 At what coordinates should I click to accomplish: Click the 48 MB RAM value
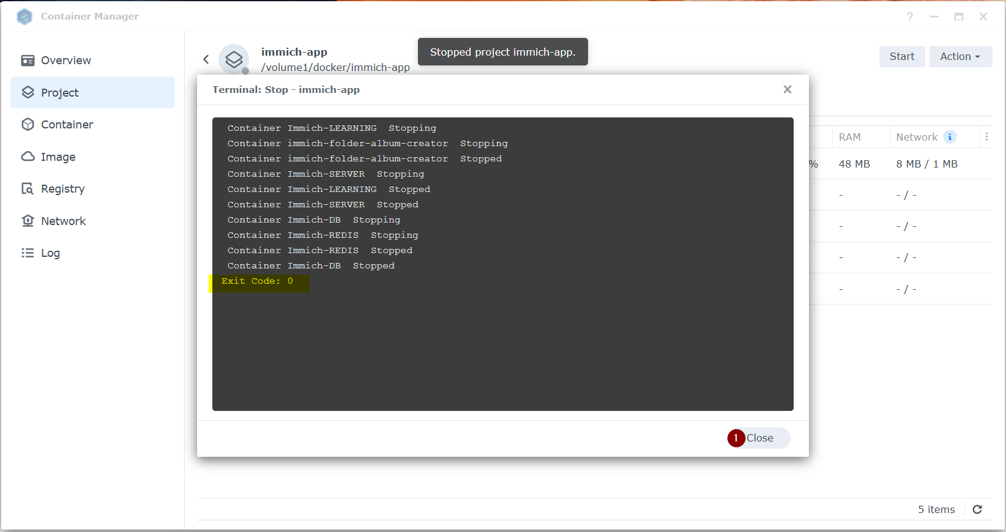pos(854,164)
